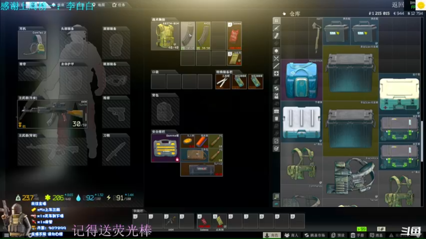
Task: Select the Salewa kit in the vest
Action: point(234,36)
